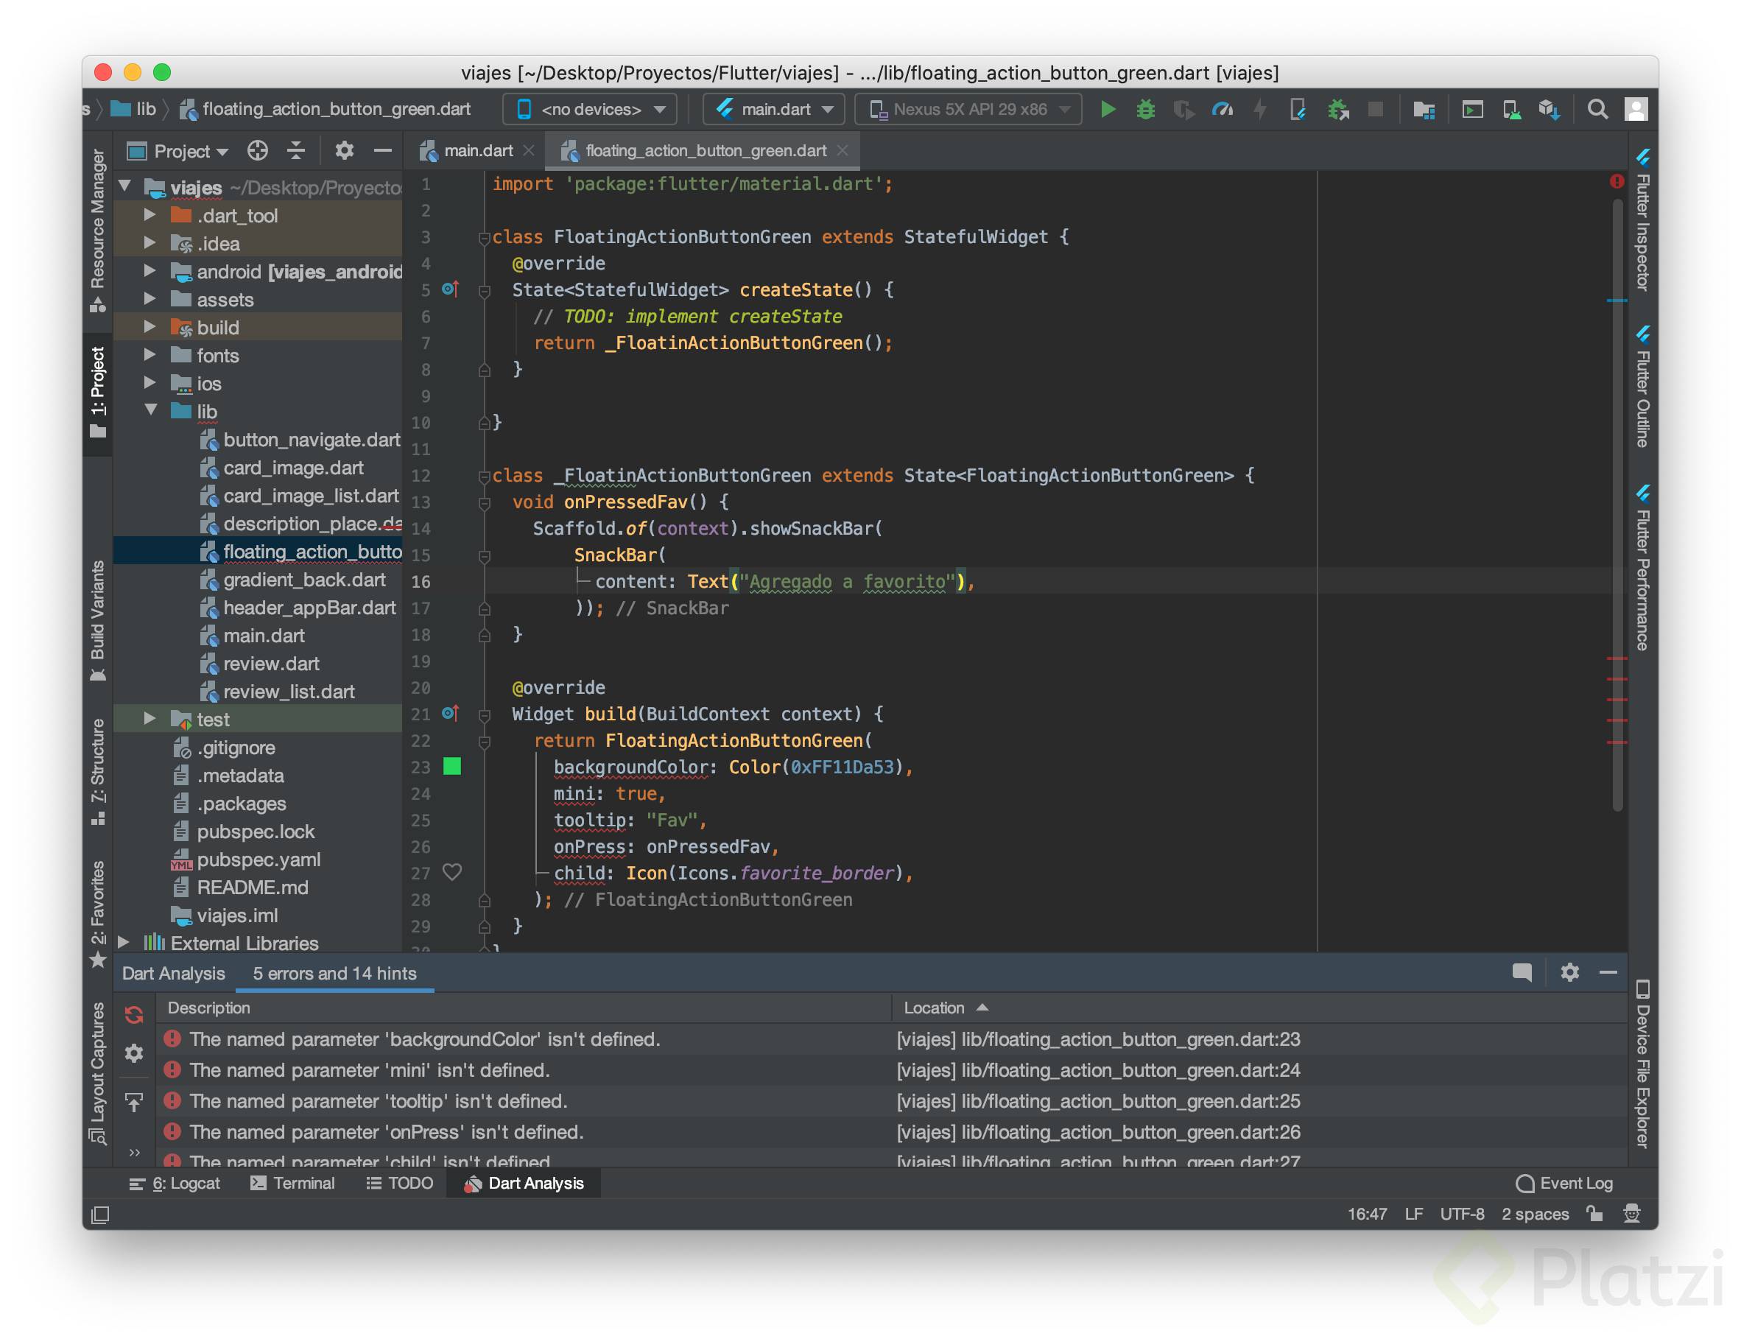Open Flutter Hot Reload lightning icon
The image size is (1741, 1339).
[1260, 109]
